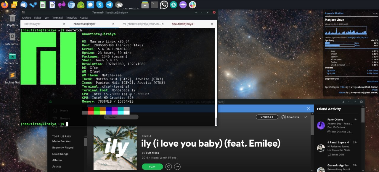Open Ayuda menu in the terminal

(x=83, y=18)
